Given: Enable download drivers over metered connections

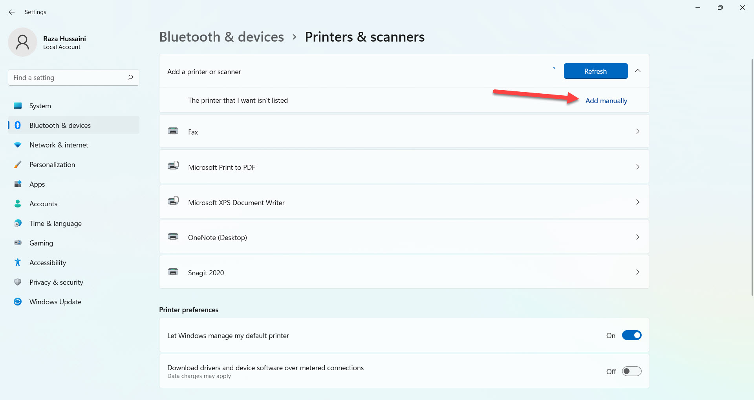Looking at the screenshot, I should coord(631,371).
